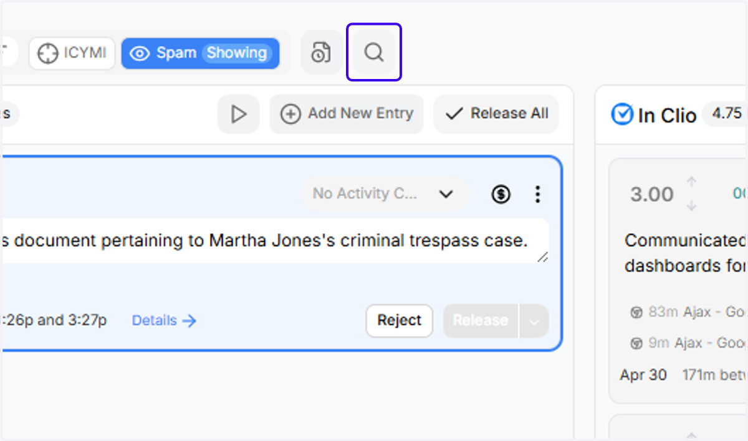748x441 pixels.
Task: Click the dollar sign billable icon
Action: pyautogui.click(x=501, y=194)
